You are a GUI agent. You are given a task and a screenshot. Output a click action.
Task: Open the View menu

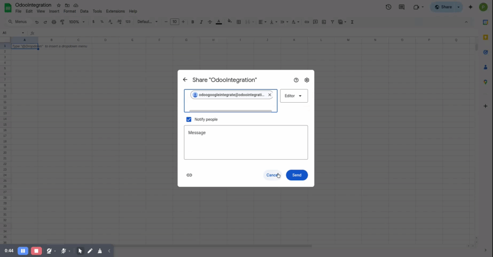40,12
